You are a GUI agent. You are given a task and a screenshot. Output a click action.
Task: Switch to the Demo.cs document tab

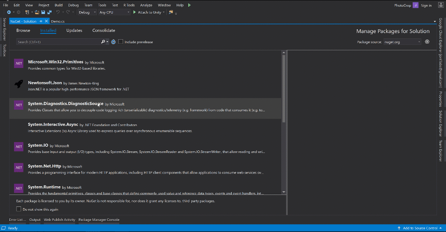58,21
